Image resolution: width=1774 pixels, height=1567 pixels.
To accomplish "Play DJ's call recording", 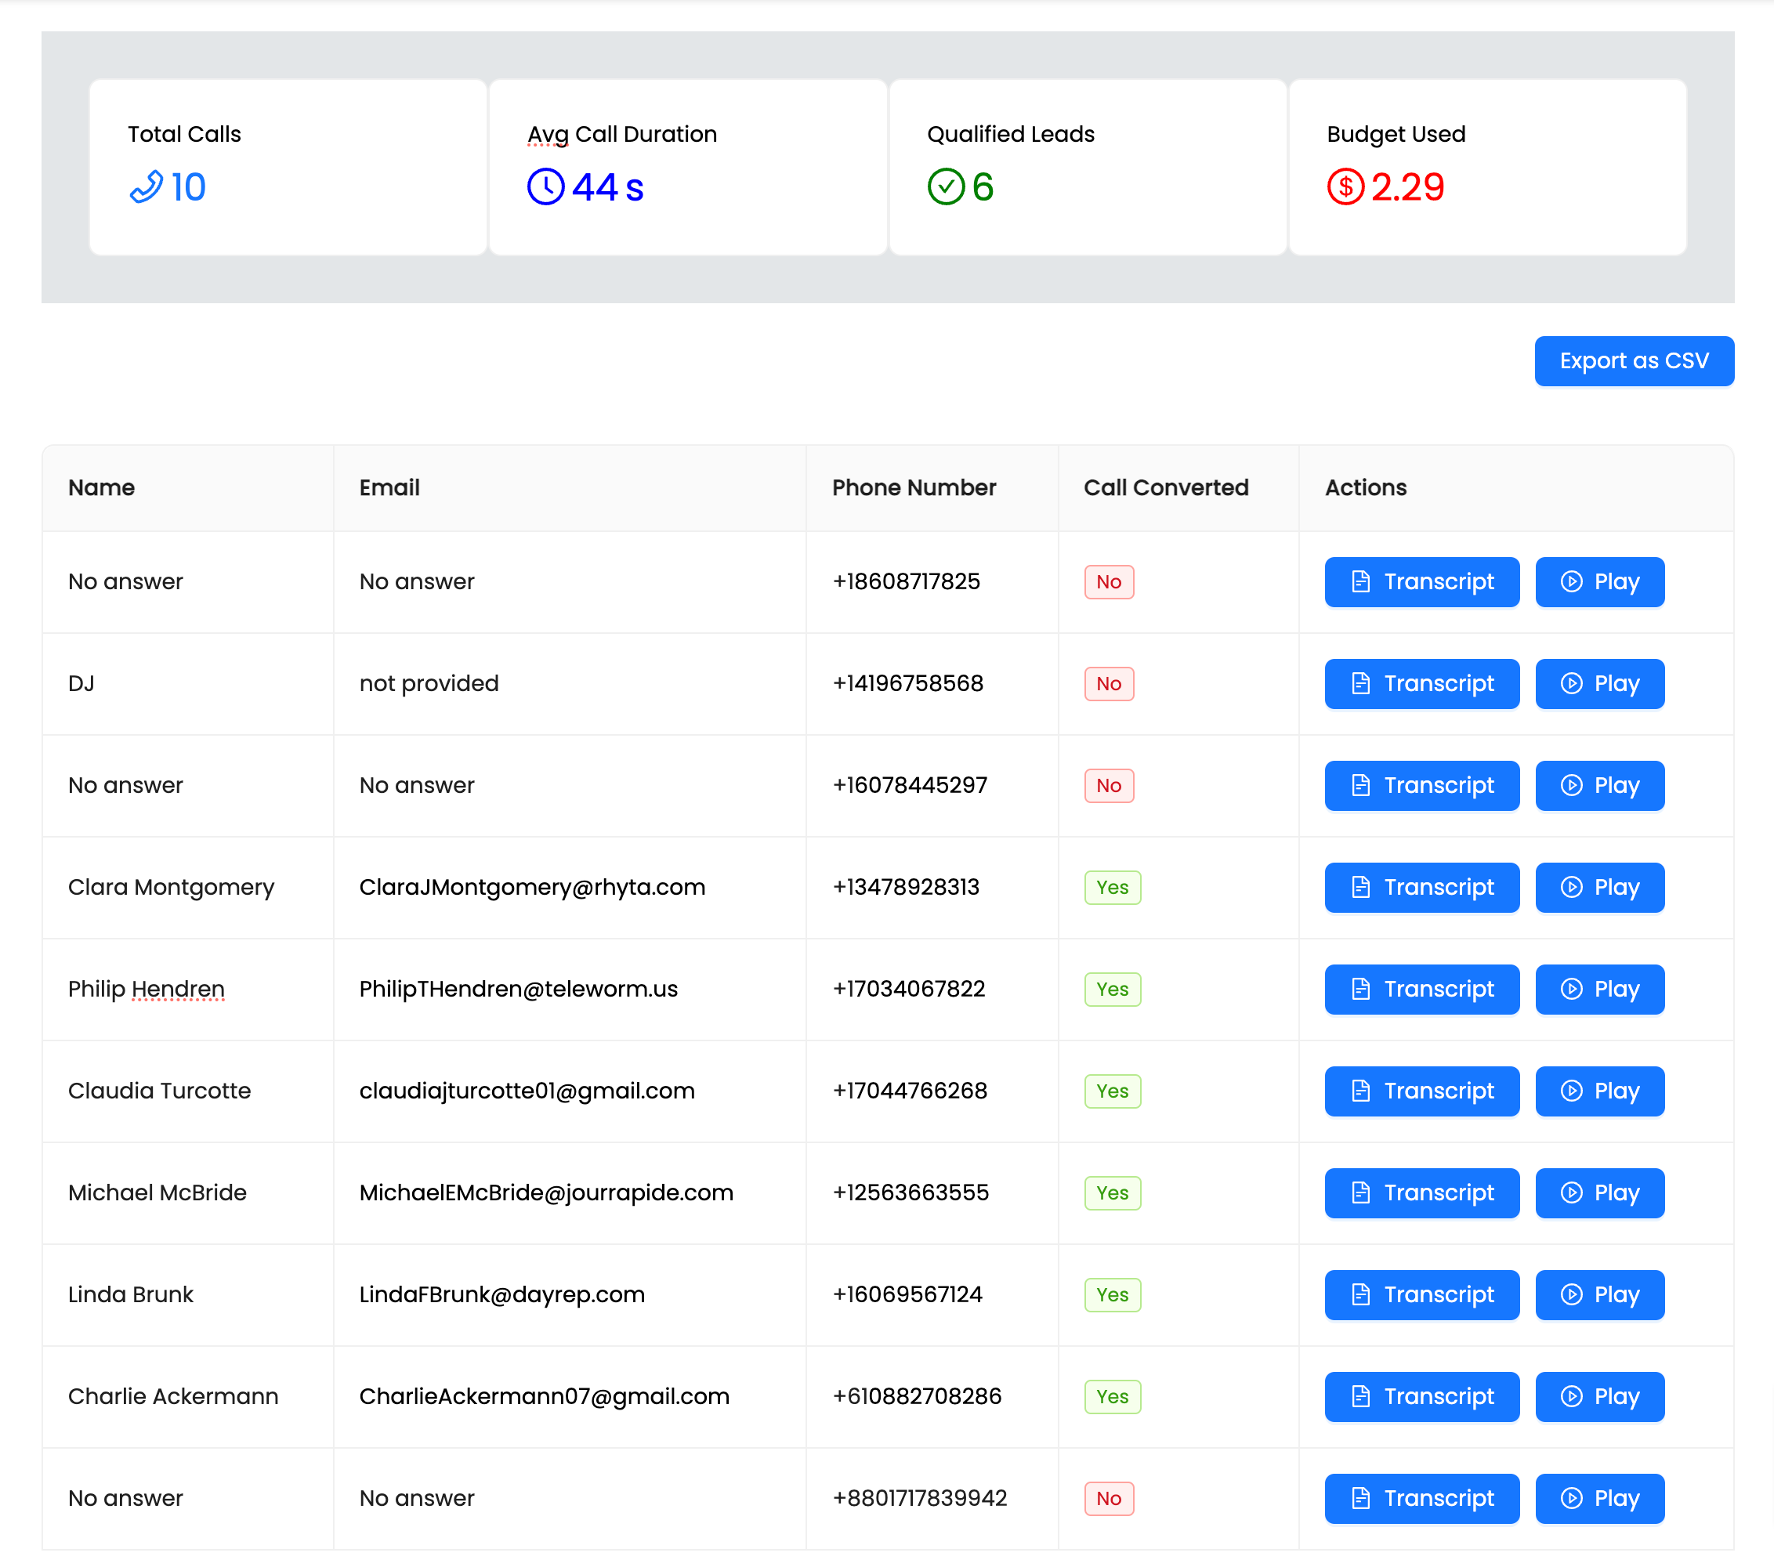I will click(1599, 684).
